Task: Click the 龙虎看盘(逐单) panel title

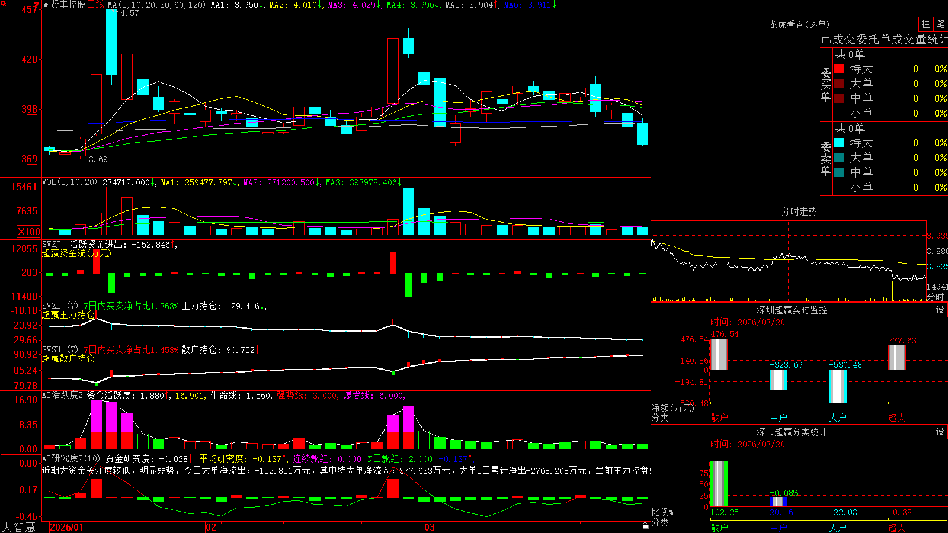Action: click(x=799, y=24)
